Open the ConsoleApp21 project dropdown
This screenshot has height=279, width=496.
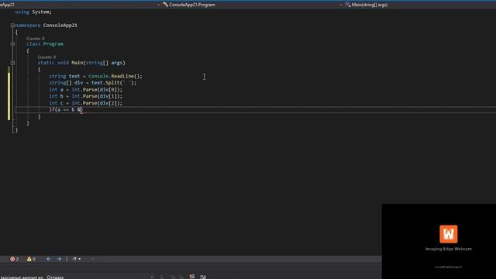point(80,5)
